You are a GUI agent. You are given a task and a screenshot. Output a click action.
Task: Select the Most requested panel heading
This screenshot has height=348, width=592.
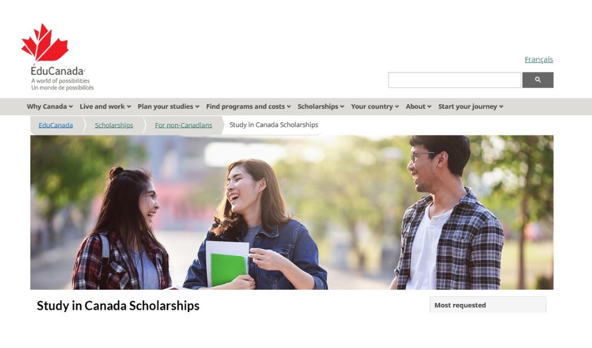point(460,305)
